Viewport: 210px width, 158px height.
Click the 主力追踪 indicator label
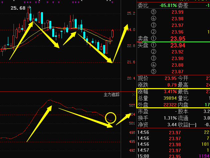(112, 95)
